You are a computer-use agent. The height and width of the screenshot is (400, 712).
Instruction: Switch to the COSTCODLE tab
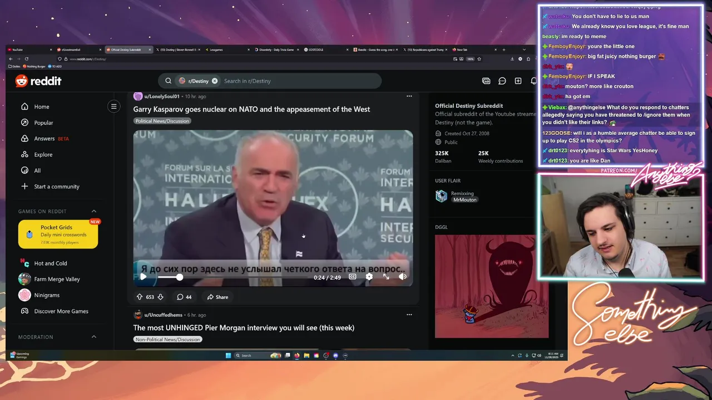[327, 49]
